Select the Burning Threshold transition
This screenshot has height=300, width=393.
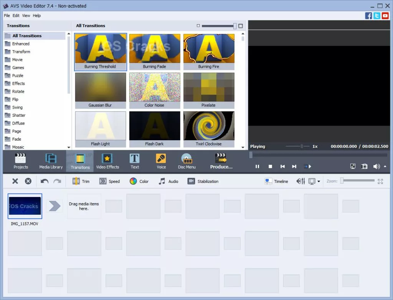point(101,52)
